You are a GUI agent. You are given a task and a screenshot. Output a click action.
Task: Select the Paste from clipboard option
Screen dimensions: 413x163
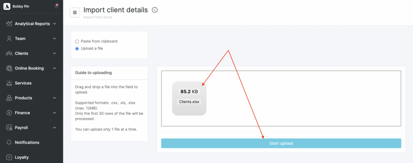tap(77, 41)
